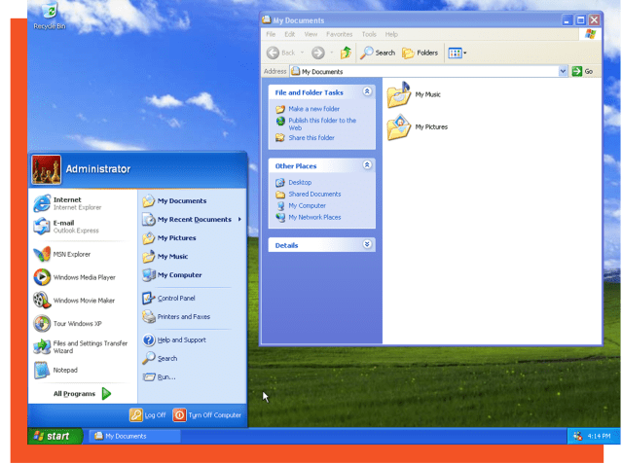Open Control Panel

169,299
